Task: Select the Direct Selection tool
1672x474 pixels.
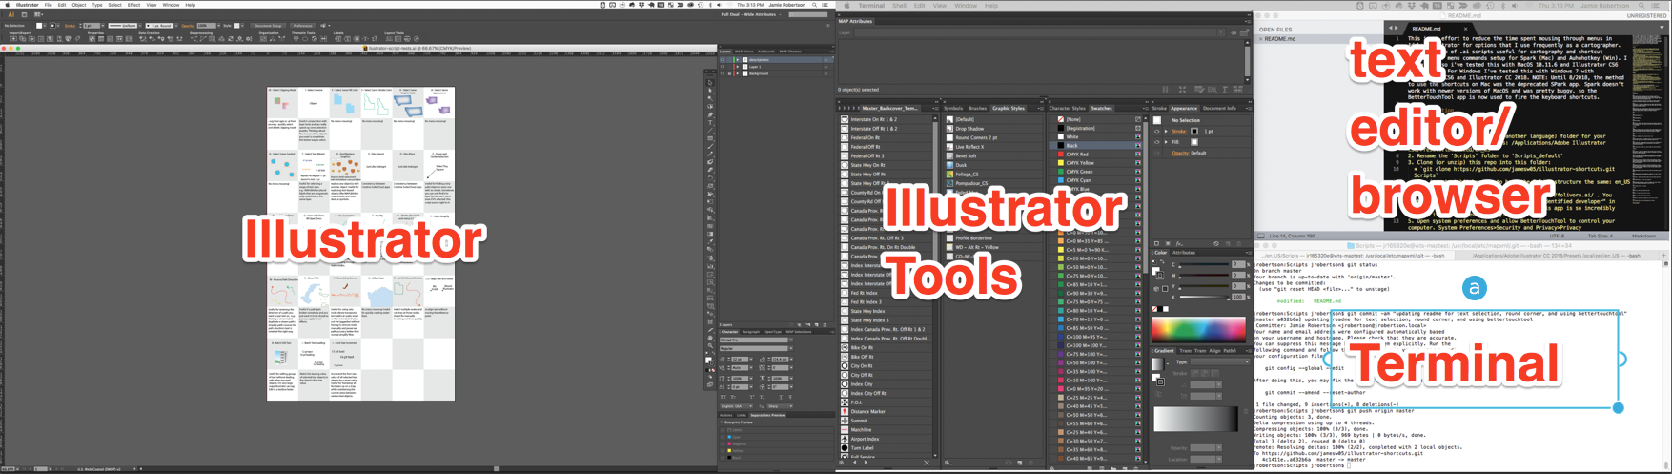Action: 710,90
